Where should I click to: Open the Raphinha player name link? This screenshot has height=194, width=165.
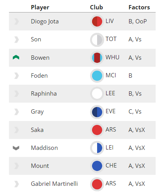pyautogui.click(x=44, y=94)
